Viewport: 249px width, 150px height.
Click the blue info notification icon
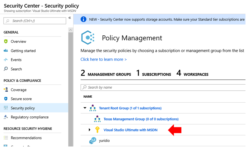pyautogui.click(x=83, y=19)
